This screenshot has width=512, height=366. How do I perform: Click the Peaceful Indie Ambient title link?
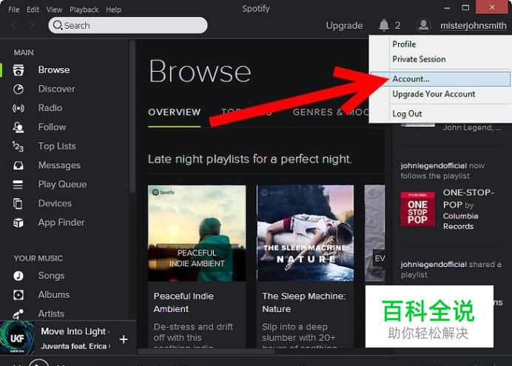tap(183, 302)
